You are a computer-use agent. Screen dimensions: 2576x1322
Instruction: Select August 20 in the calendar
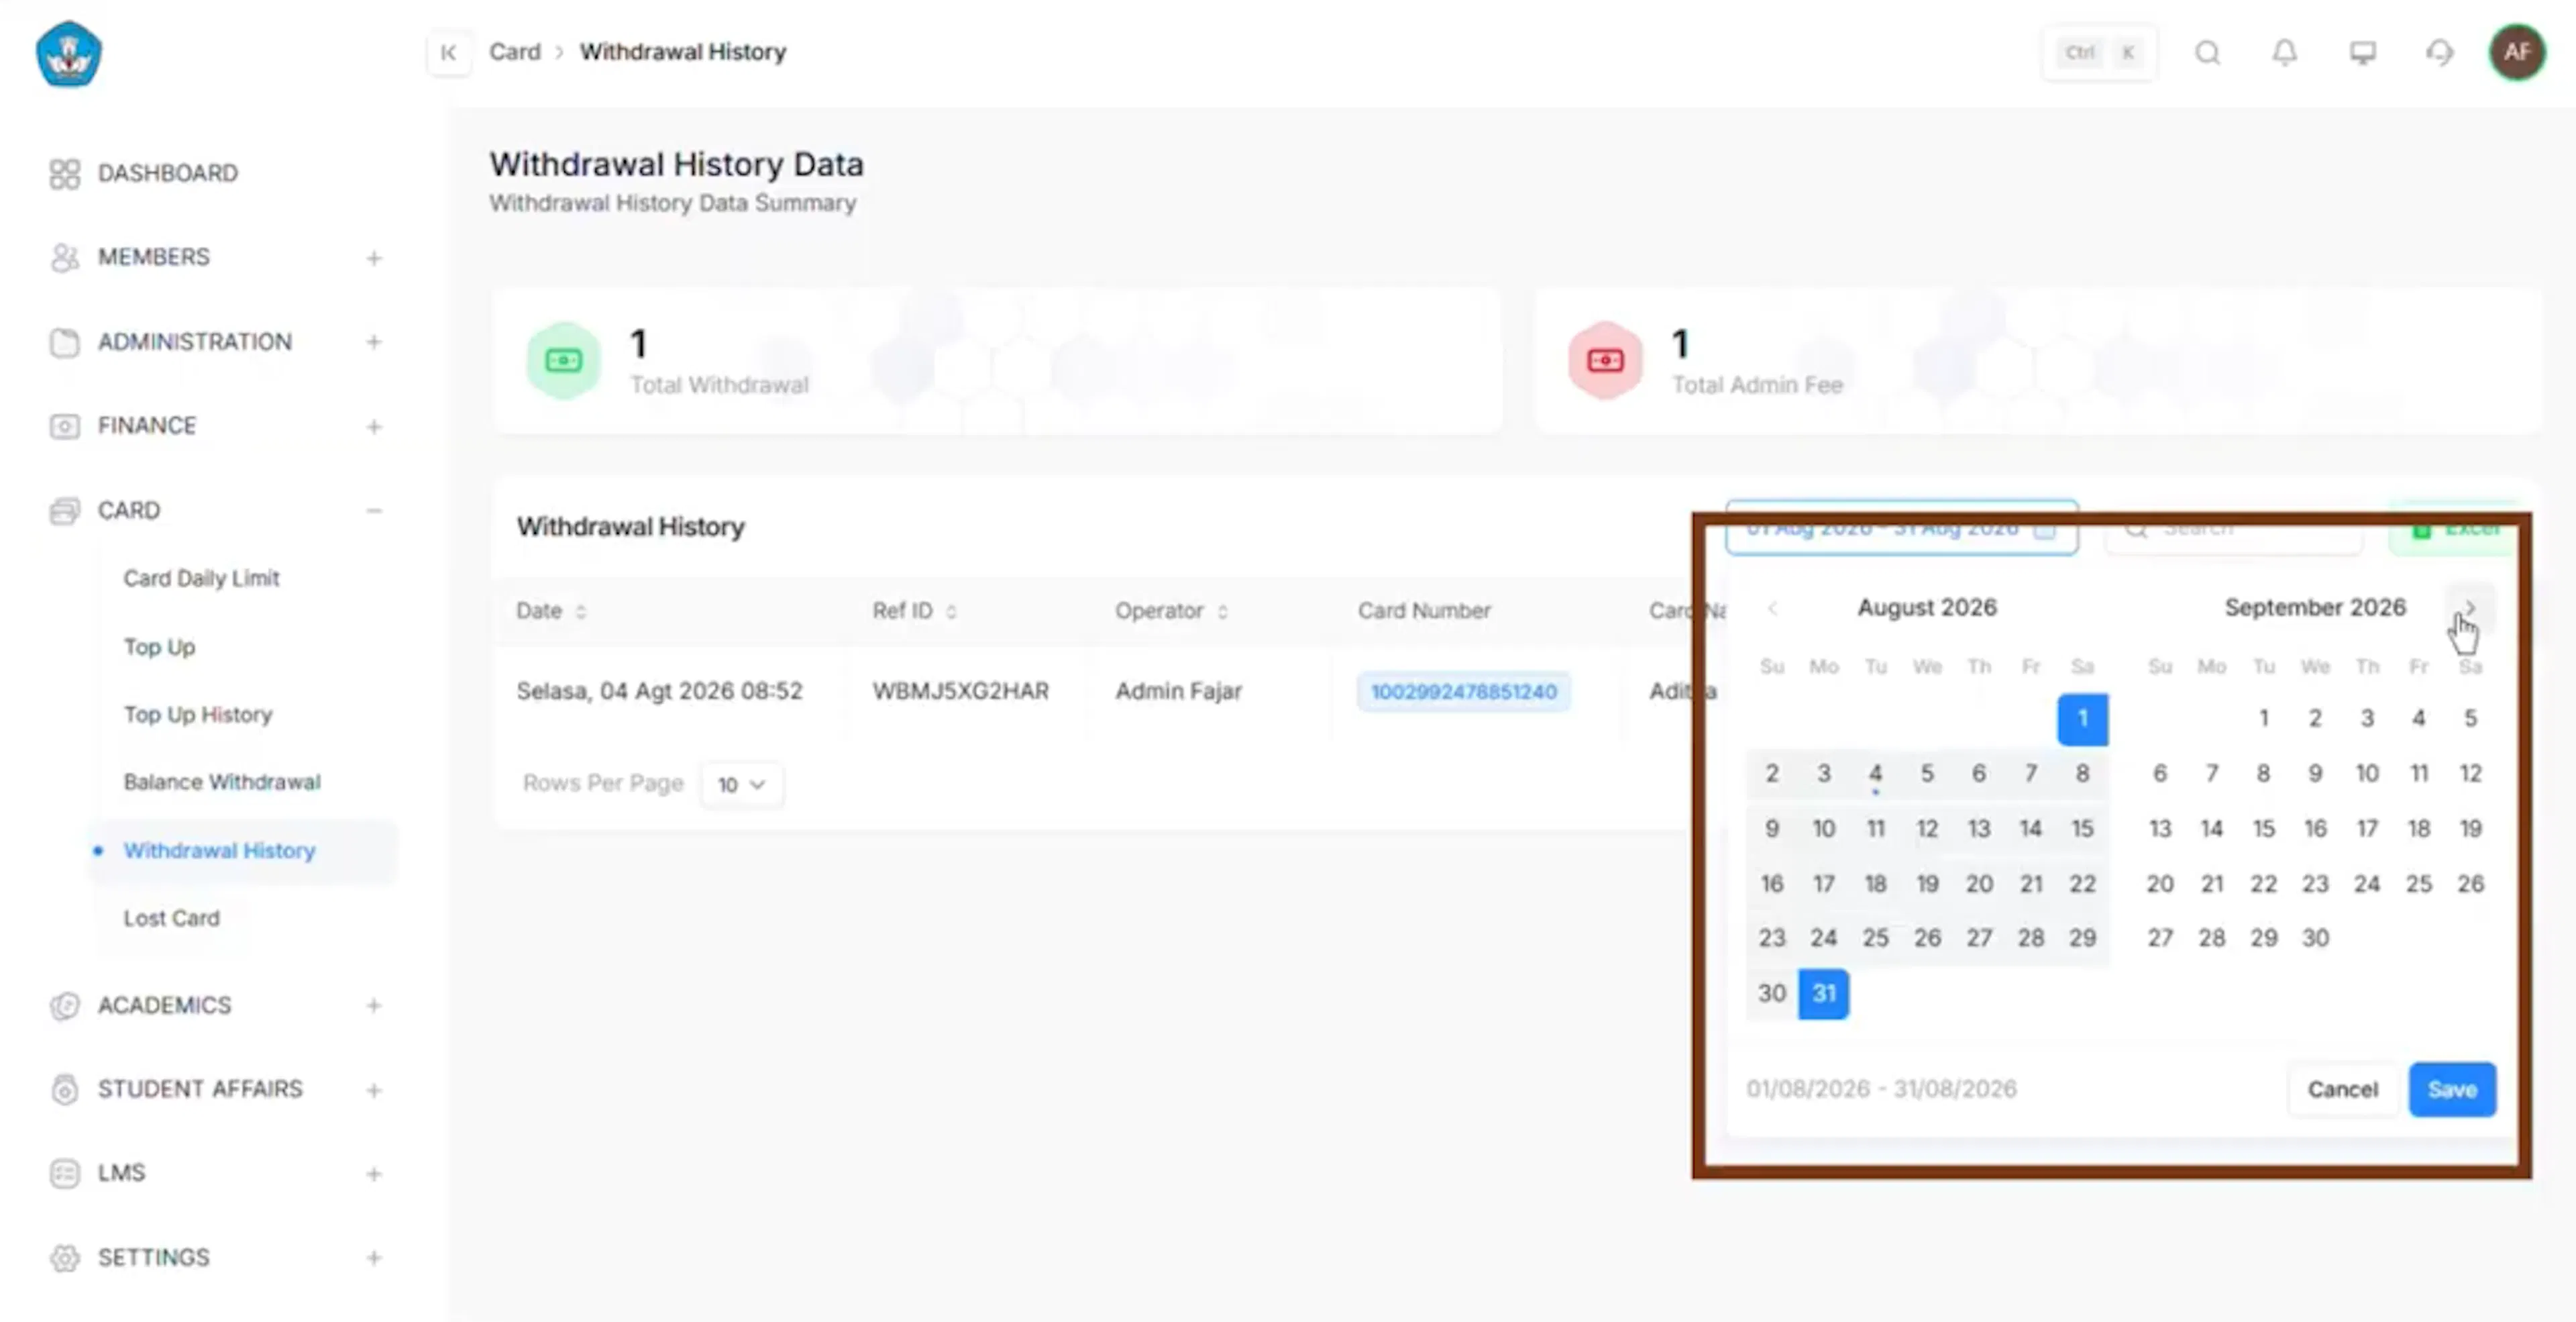click(x=1978, y=884)
